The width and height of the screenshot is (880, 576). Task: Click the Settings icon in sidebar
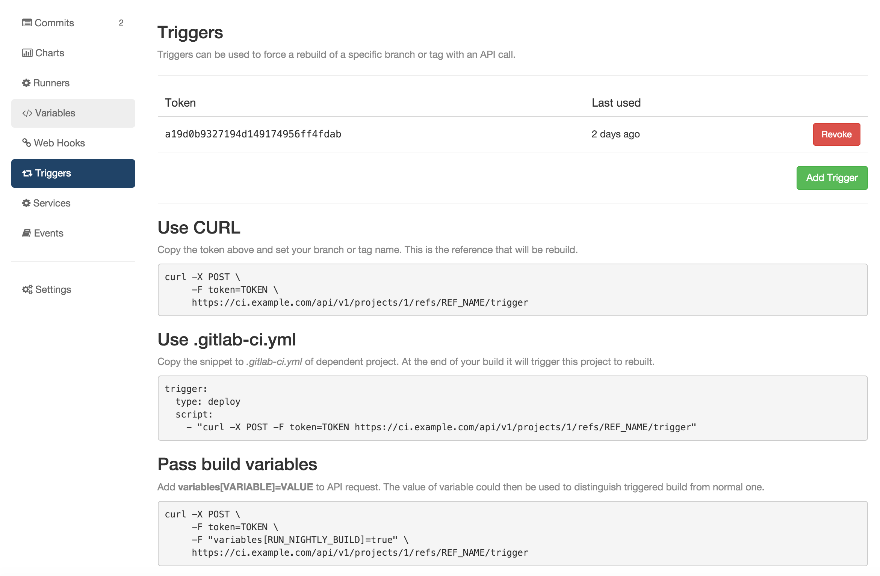pyautogui.click(x=26, y=289)
